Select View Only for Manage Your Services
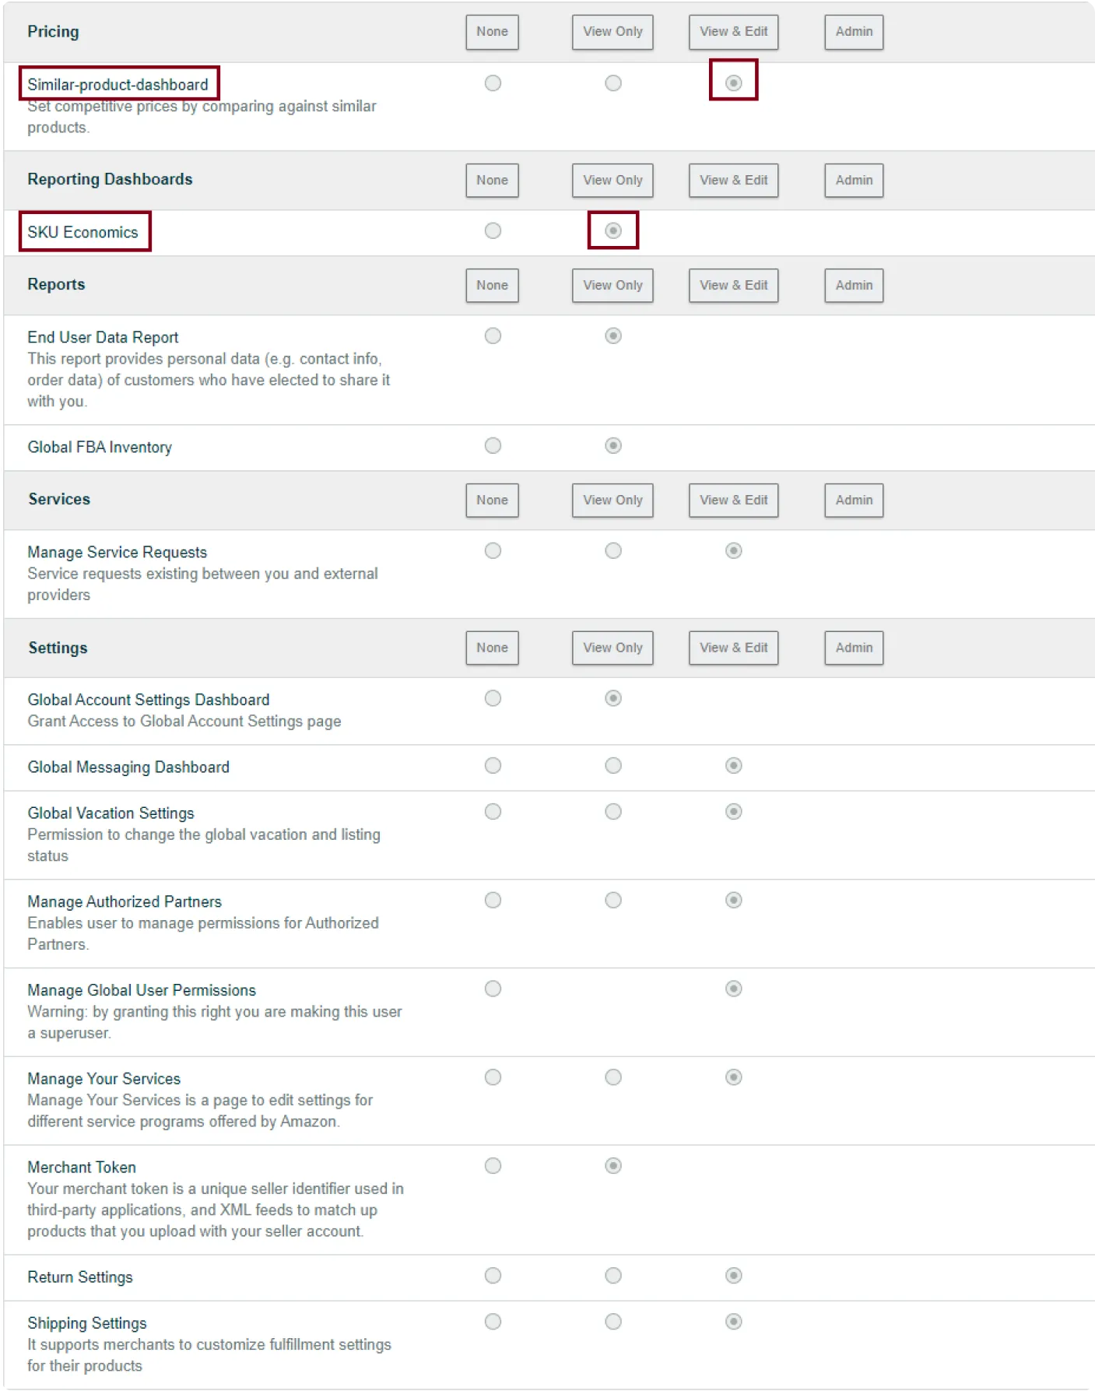The width and height of the screenshot is (1095, 1391). (613, 1077)
